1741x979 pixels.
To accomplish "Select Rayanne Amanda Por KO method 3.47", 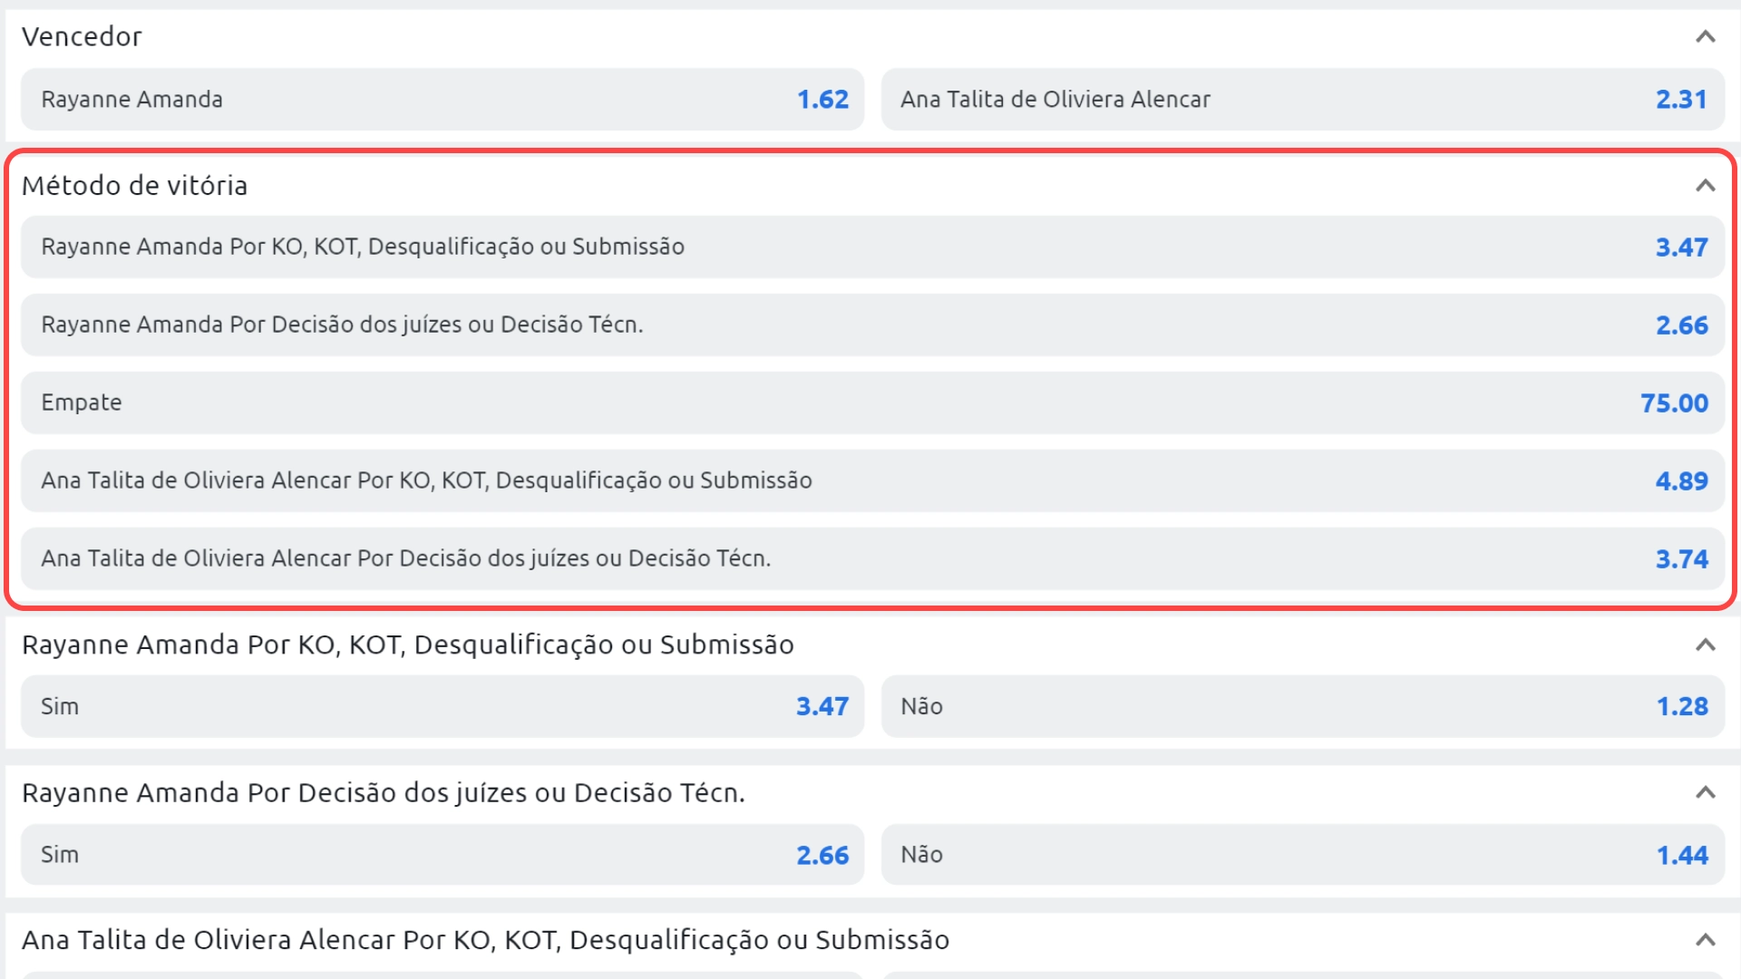I will 872,247.
